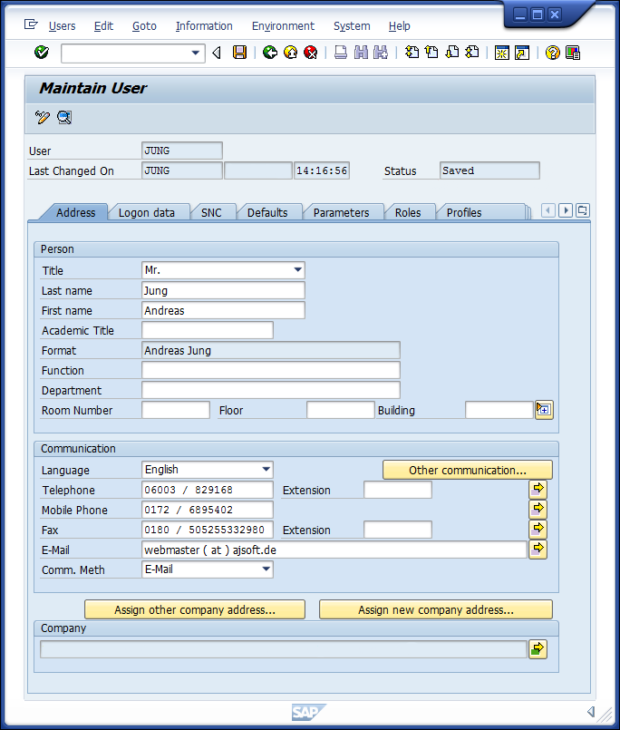Open the Language dropdown showing English
Screen dimensions: 620x730
coord(266,470)
